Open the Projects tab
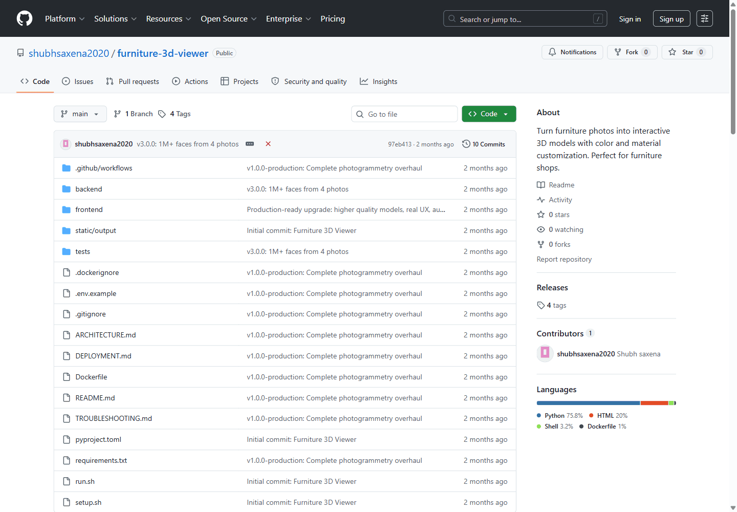Screen dimensions: 737x512 [240, 81]
